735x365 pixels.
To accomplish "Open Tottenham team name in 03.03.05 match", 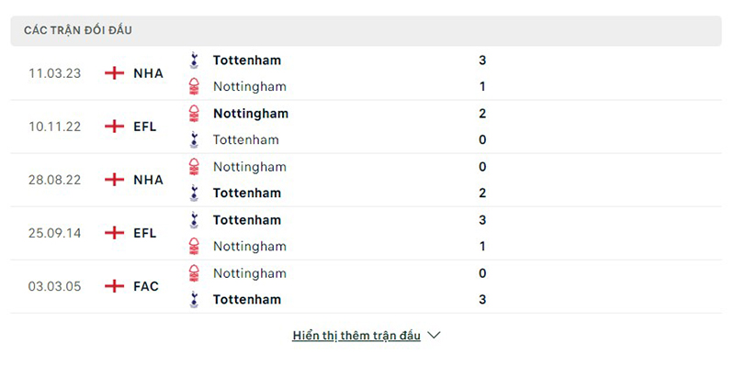I will [x=247, y=300].
